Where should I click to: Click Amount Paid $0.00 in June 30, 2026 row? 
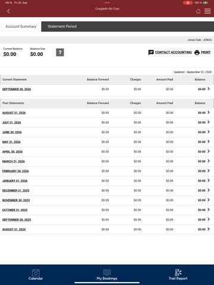point(169,132)
